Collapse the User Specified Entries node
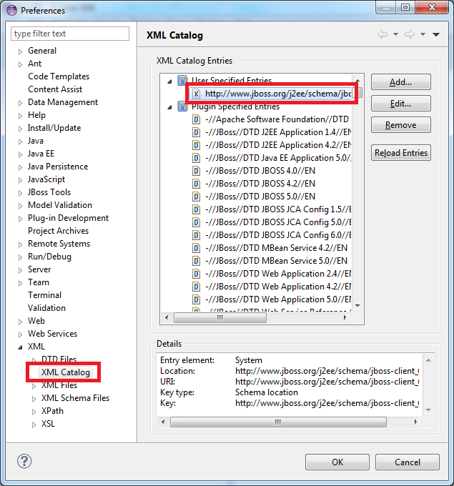 (169, 81)
